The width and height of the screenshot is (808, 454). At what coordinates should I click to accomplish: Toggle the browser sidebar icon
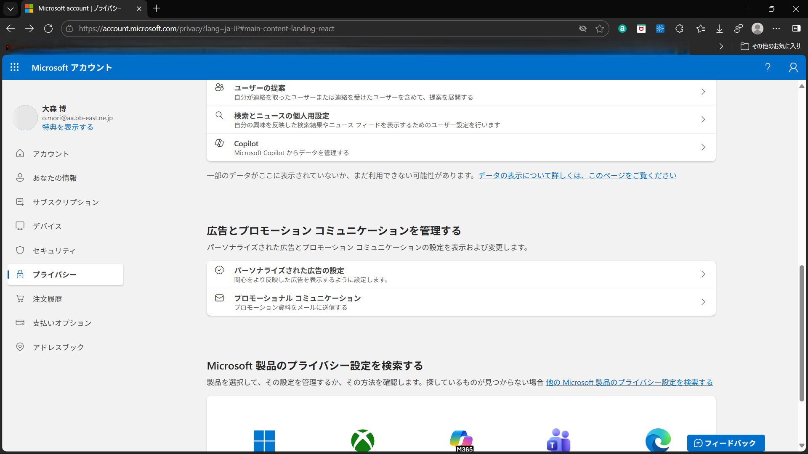(796, 29)
